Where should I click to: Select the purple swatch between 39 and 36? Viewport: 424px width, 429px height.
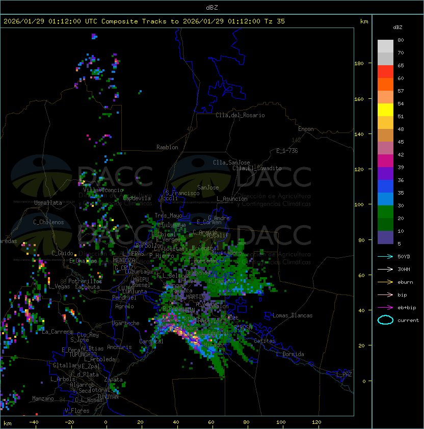click(385, 174)
